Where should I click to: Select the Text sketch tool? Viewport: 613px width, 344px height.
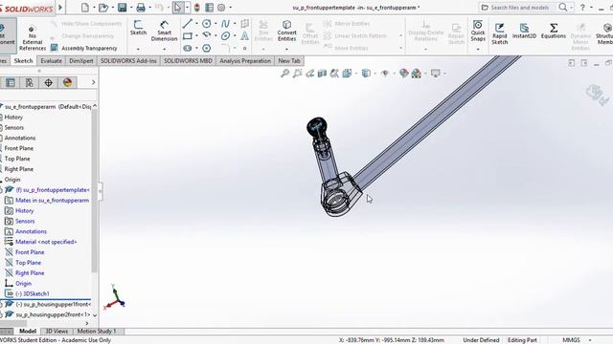(245, 36)
